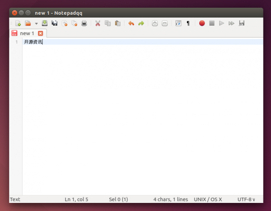The image size is (271, 211).
Task: Expand the recent files dropdown arrow
Action: pos(36,23)
